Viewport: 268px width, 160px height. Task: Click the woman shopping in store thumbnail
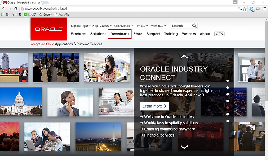(x=107, y=67)
